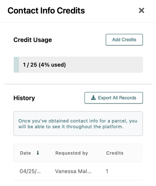Viewport: 156px width, 186px height.
Task: Export all records from History
Action: point(114,98)
